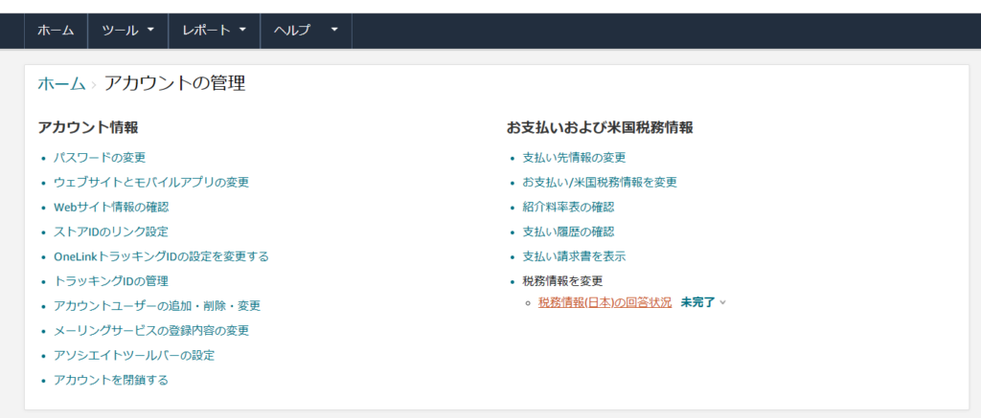Open Webサイト情報の確認 link

[111, 207]
